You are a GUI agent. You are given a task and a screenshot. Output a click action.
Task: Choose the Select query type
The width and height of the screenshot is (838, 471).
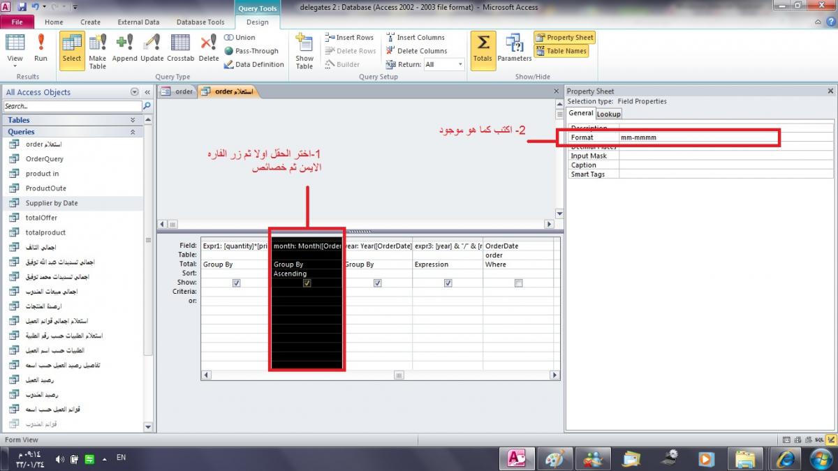71,50
